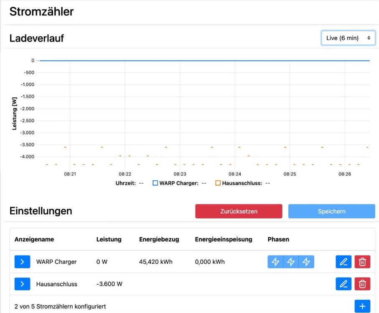Delete the WARP Charger meter entry
The width and height of the screenshot is (379, 313).
click(362, 262)
